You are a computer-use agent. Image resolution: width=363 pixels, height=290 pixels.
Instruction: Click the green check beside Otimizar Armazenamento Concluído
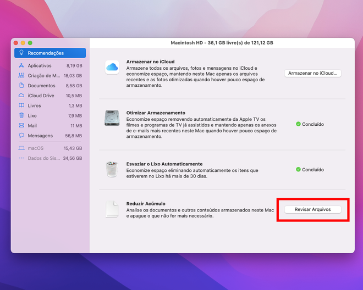[x=298, y=124]
